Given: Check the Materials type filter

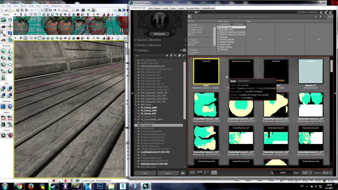Looking at the screenshot, I should click(218, 37).
